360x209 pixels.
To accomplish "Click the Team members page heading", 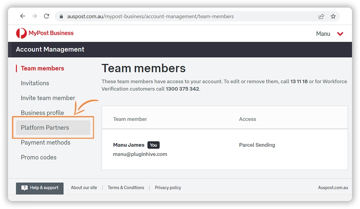I will pos(144,68).
